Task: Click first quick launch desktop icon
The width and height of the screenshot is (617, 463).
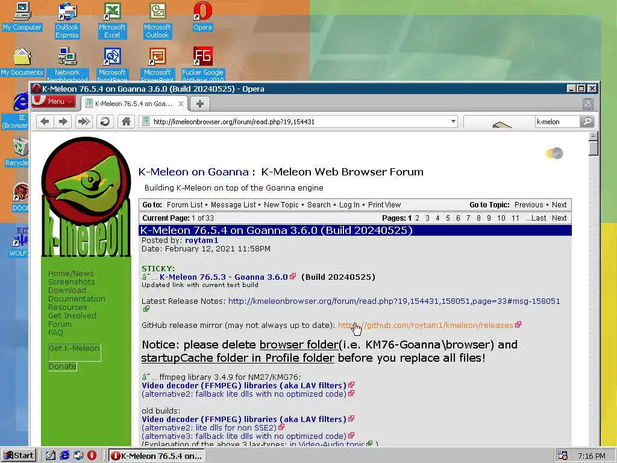Action: tap(51, 455)
